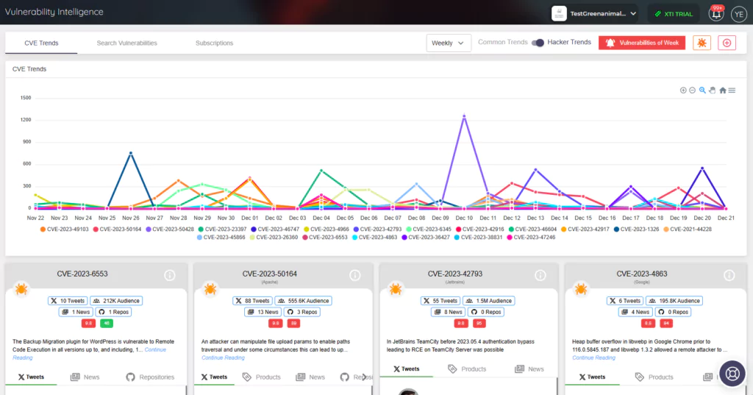Select Tweets tab on CVE-2023-4863 card
Screen dimensions: 753x395
coord(592,377)
